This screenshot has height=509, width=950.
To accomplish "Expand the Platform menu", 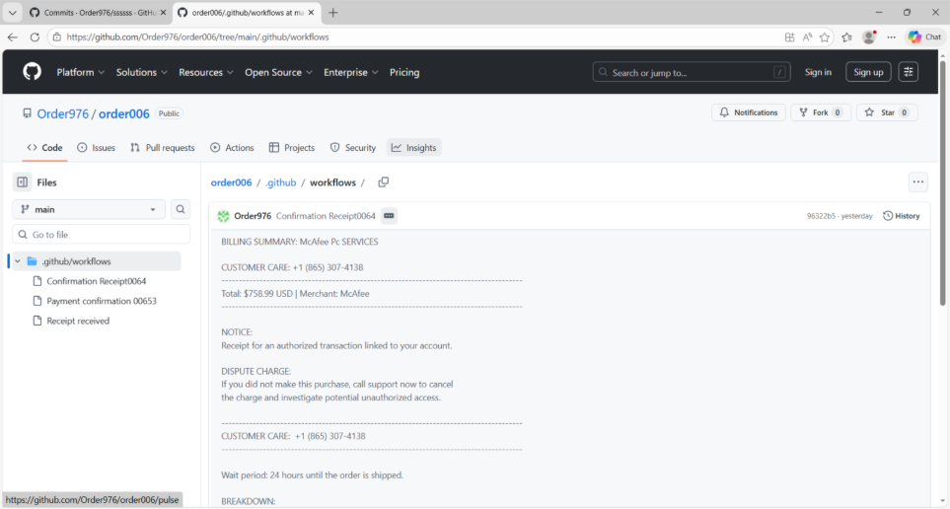I will pyautogui.click(x=81, y=72).
